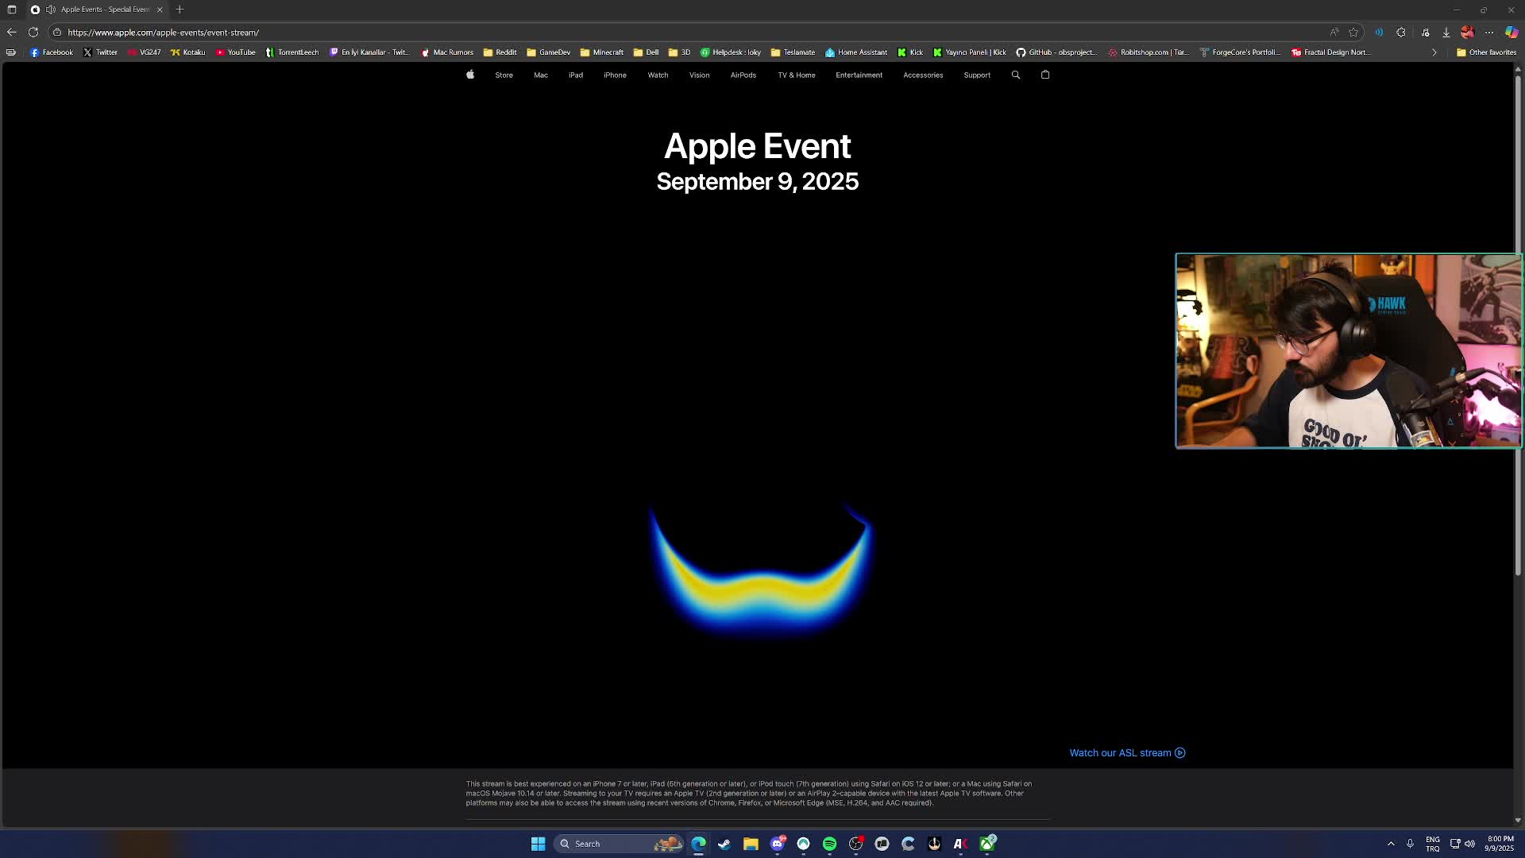
Task: Open Read aloud in address bar
Action: (x=1334, y=33)
